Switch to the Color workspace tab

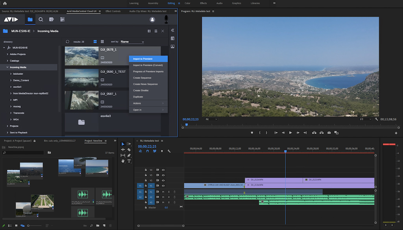pos(188,3)
